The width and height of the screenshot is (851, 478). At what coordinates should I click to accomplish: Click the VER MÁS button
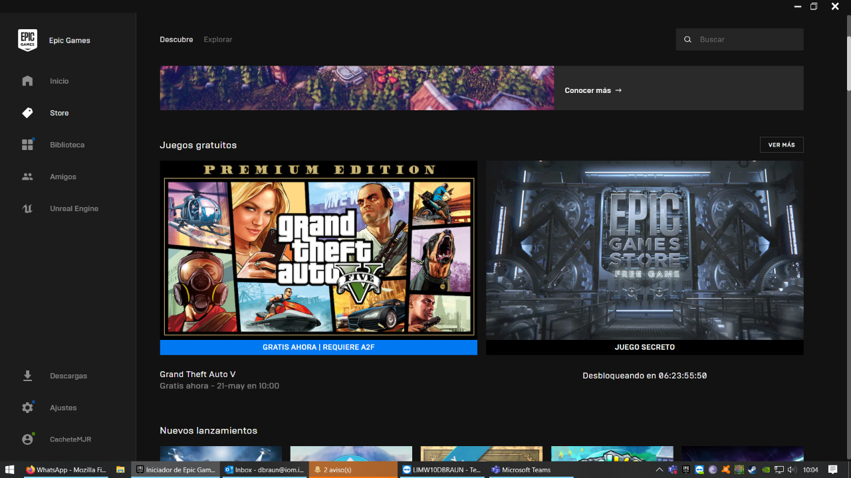coord(782,145)
